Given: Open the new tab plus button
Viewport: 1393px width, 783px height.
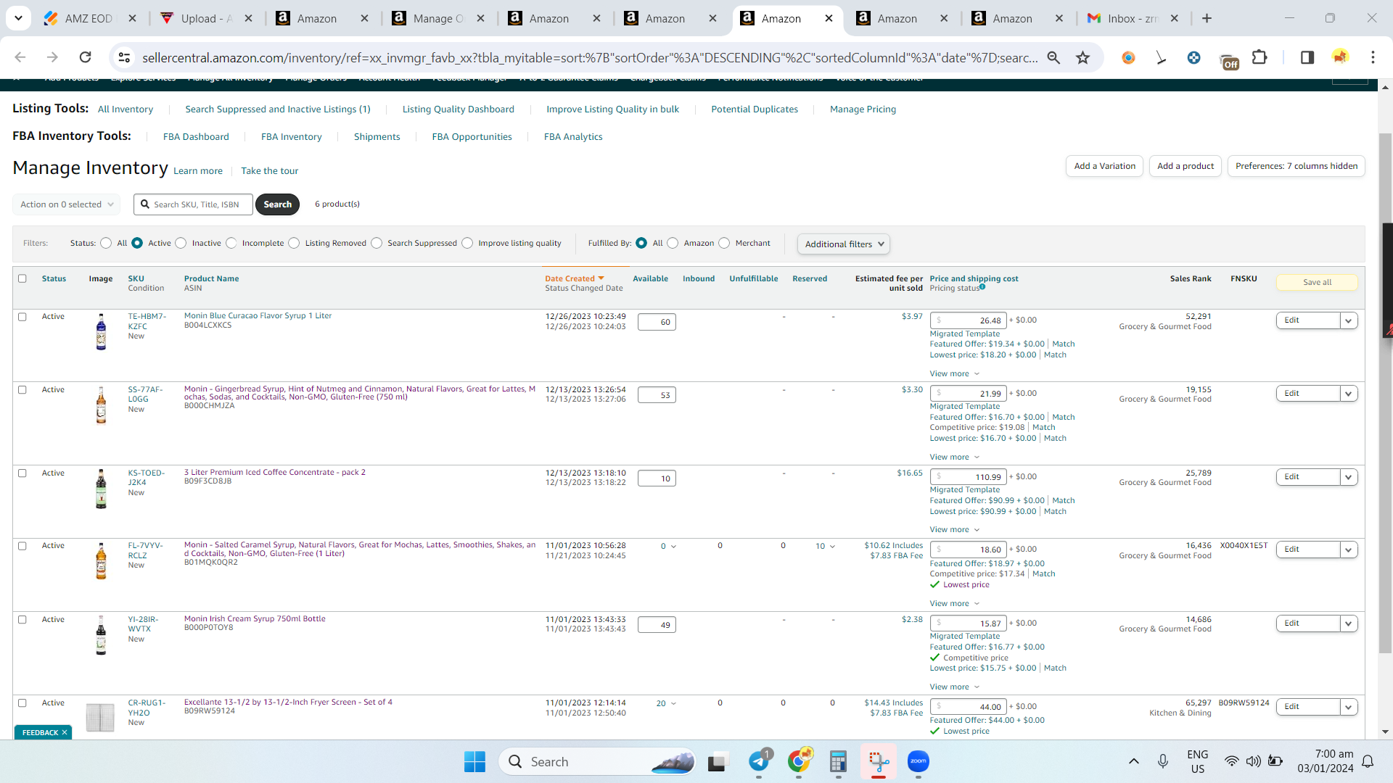Looking at the screenshot, I should (x=1207, y=18).
